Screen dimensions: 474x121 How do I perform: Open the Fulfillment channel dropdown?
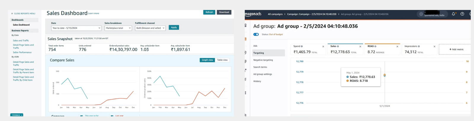pos(150,28)
